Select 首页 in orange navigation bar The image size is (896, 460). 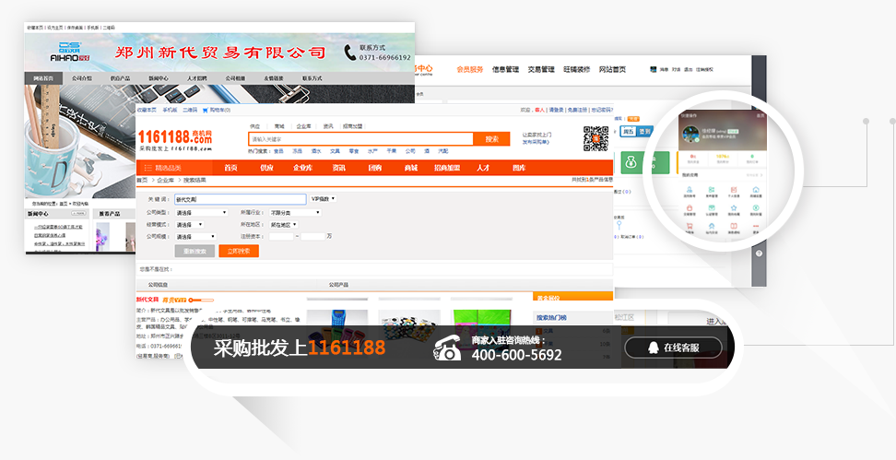click(230, 168)
